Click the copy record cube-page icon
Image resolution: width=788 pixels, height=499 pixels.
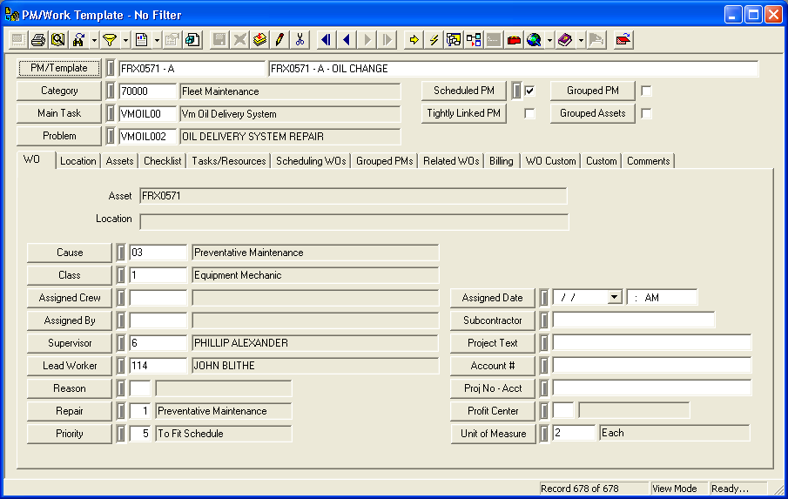pos(192,40)
